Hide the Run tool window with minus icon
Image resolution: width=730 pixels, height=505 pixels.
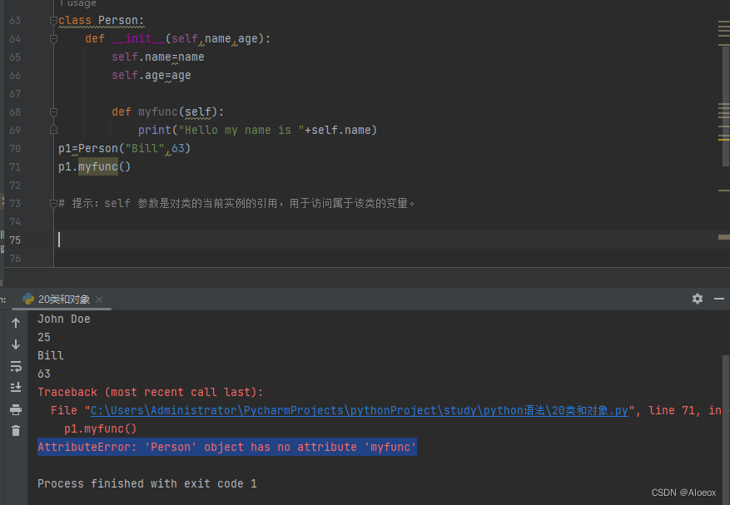coord(719,298)
